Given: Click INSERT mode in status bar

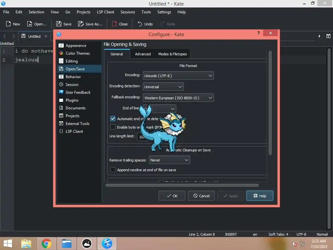Looking at the screenshot, I should [x=231, y=234].
